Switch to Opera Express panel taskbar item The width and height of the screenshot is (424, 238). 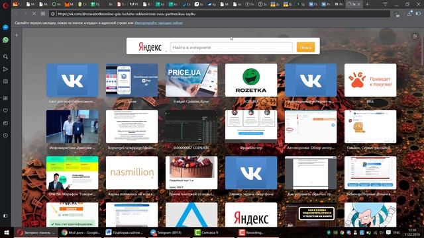(36, 232)
